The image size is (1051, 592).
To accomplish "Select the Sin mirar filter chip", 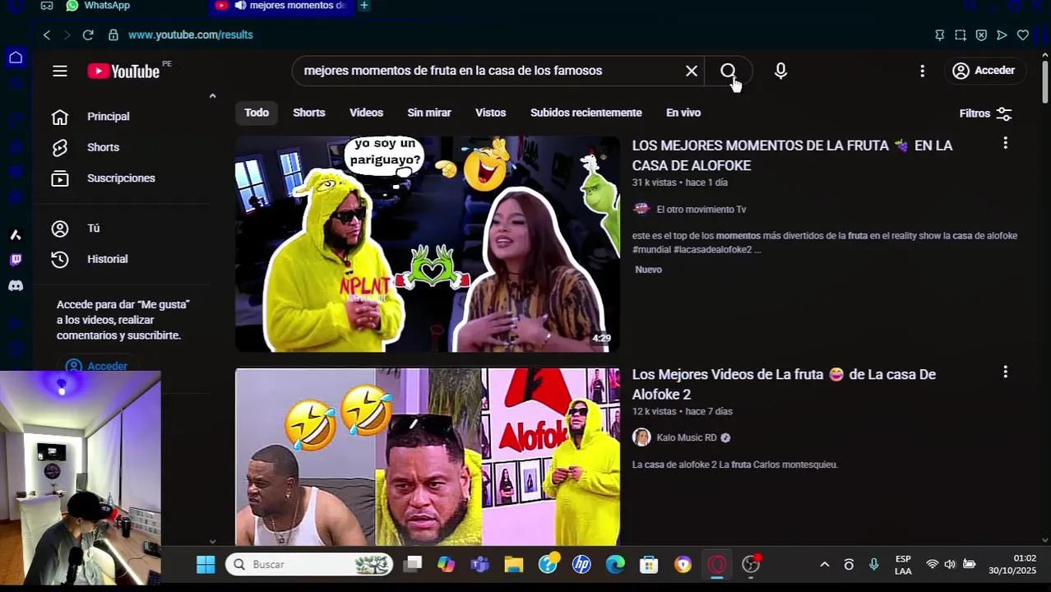I will (429, 113).
